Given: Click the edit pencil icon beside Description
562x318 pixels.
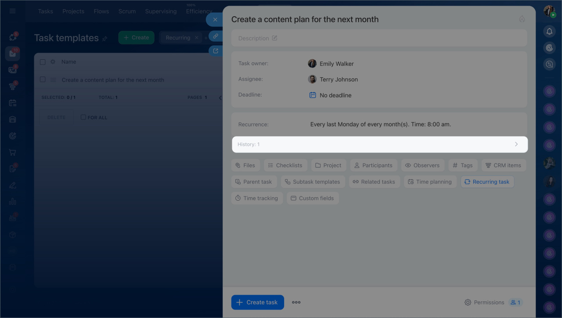Looking at the screenshot, I should click(274, 38).
